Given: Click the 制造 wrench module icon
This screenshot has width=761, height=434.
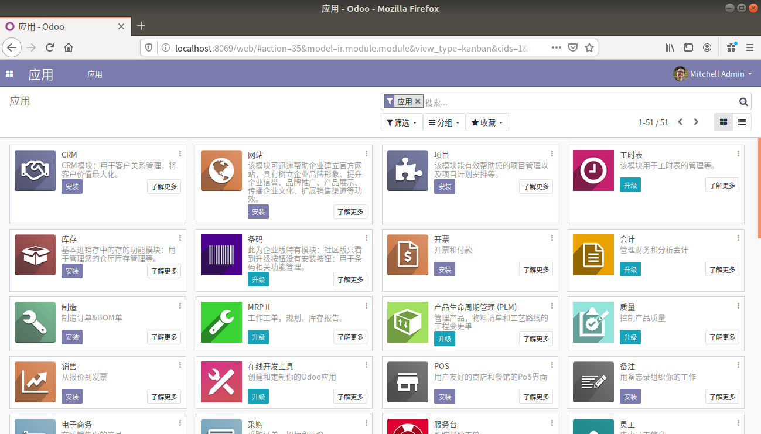Looking at the screenshot, I should click(35, 322).
